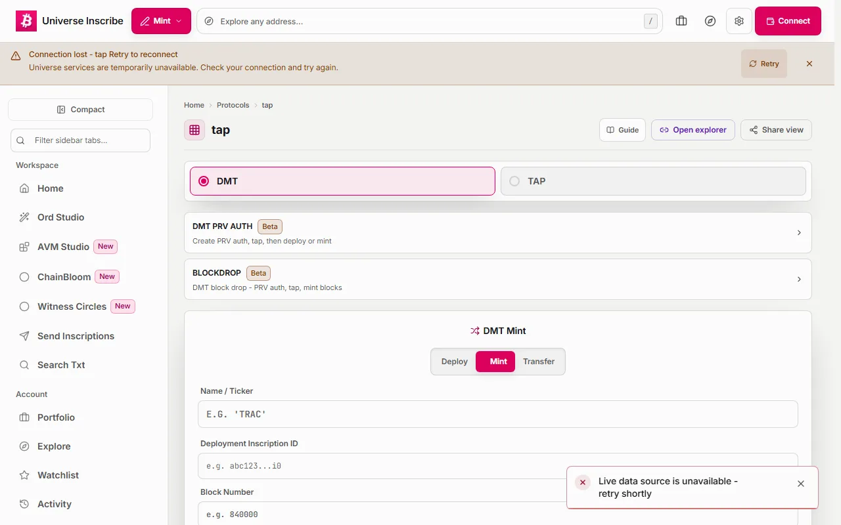The width and height of the screenshot is (841, 525).
Task: Click the Account section label
Action: pyautogui.click(x=32, y=394)
